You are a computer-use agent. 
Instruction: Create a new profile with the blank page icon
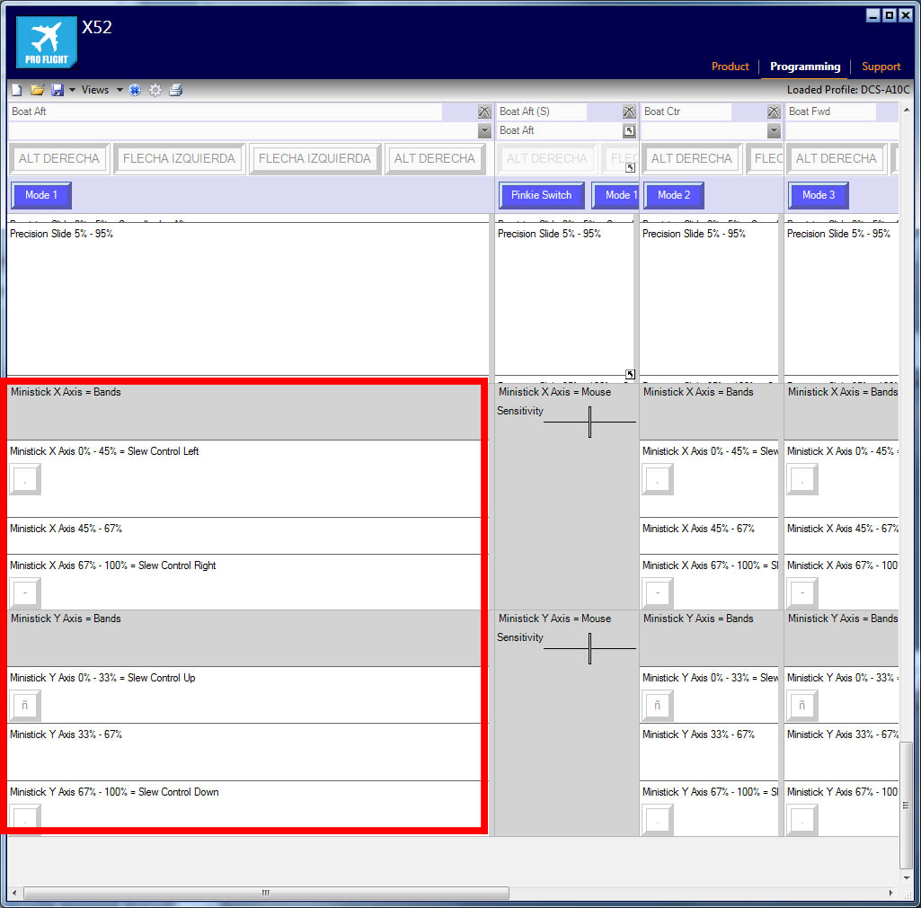pyautogui.click(x=17, y=90)
